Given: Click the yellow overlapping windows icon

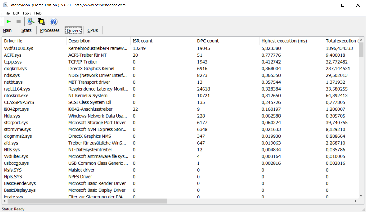Looking at the screenshot, I should [41, 22].
